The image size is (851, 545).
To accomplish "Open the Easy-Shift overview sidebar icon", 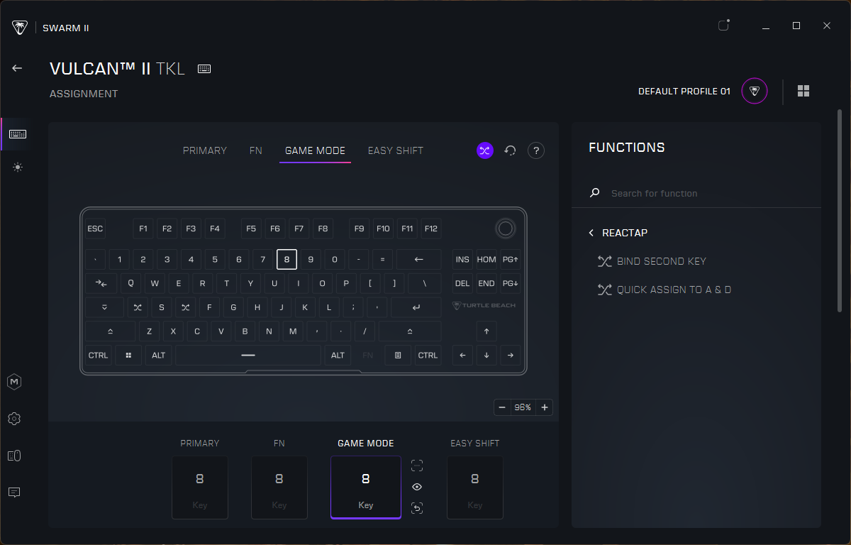I will [14, 456].
